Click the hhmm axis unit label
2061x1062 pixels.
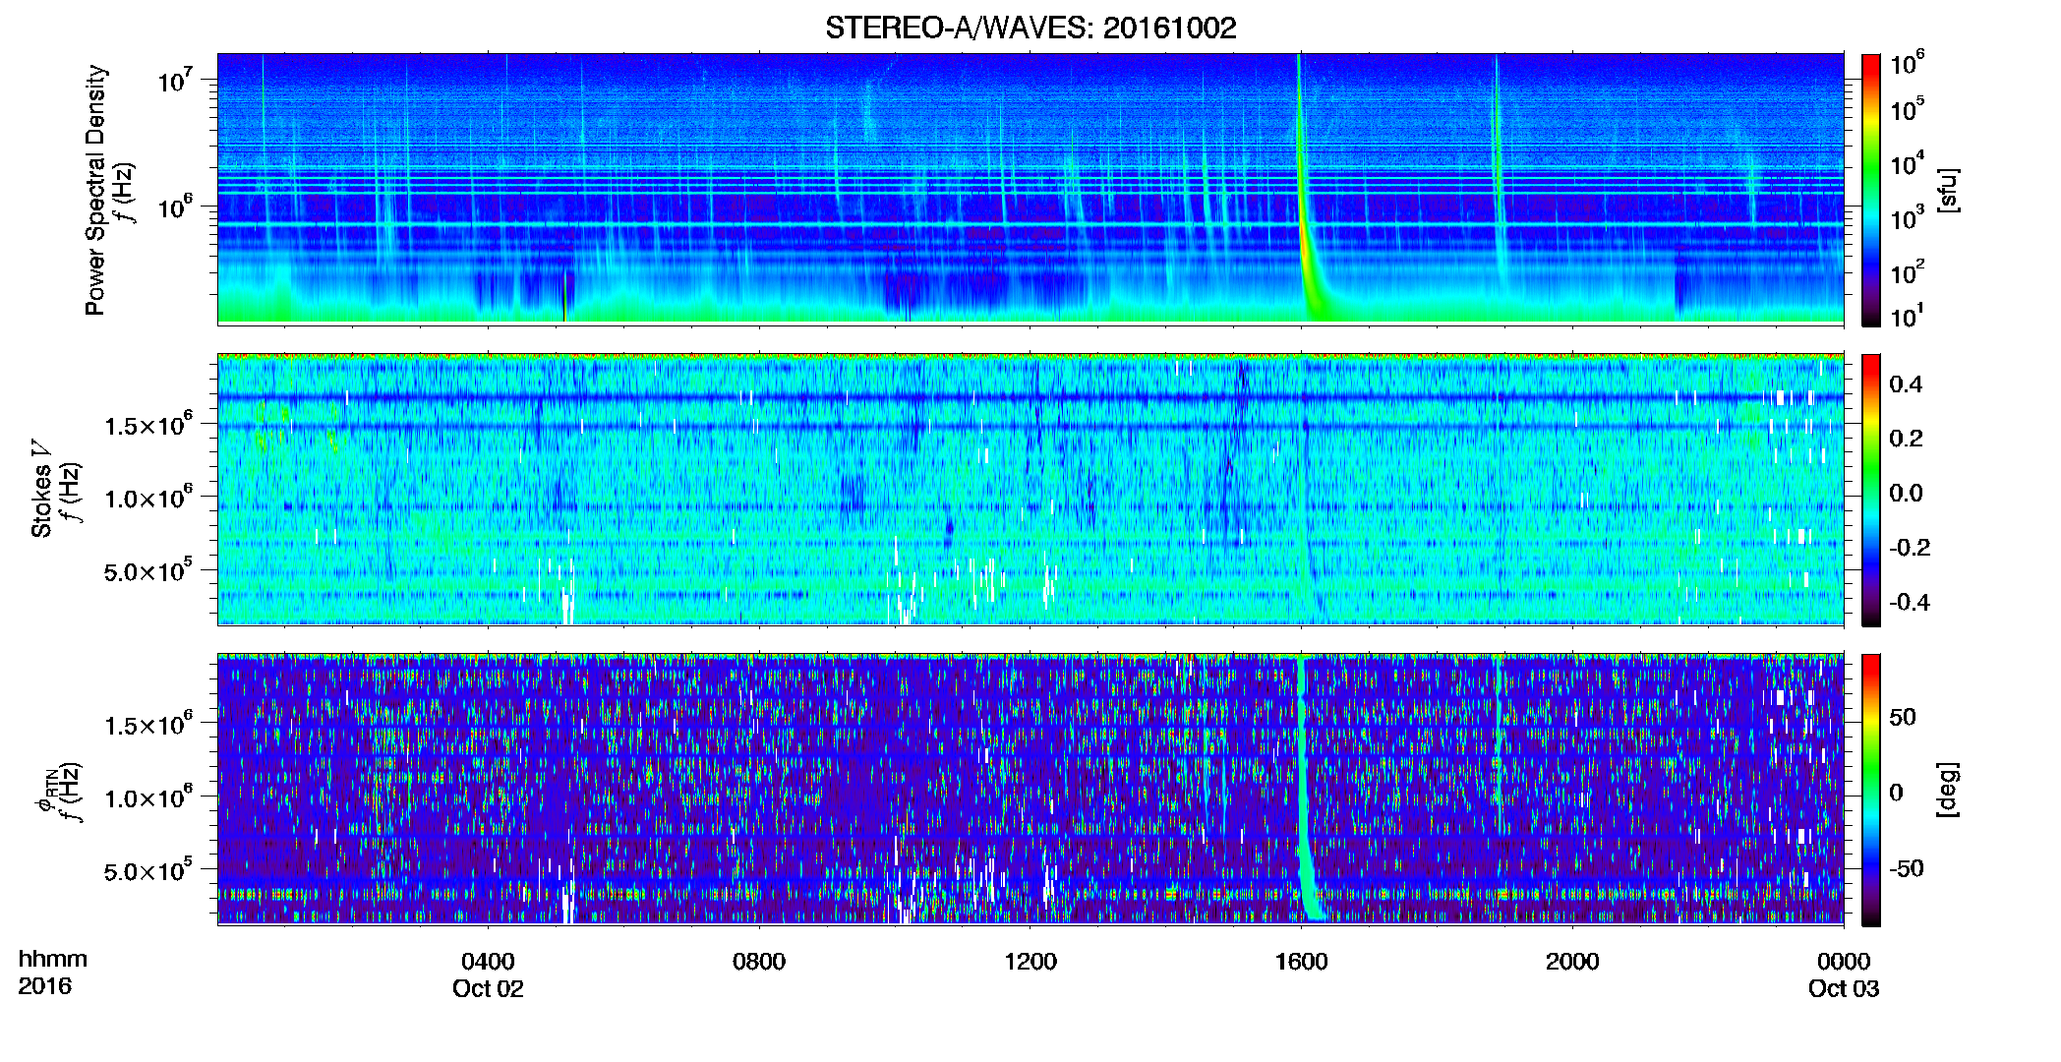coord(53,960)
